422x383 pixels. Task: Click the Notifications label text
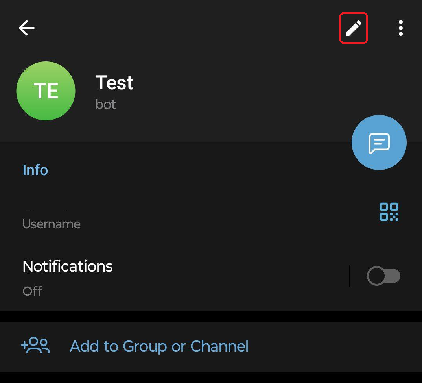click(x=68, y=266)
